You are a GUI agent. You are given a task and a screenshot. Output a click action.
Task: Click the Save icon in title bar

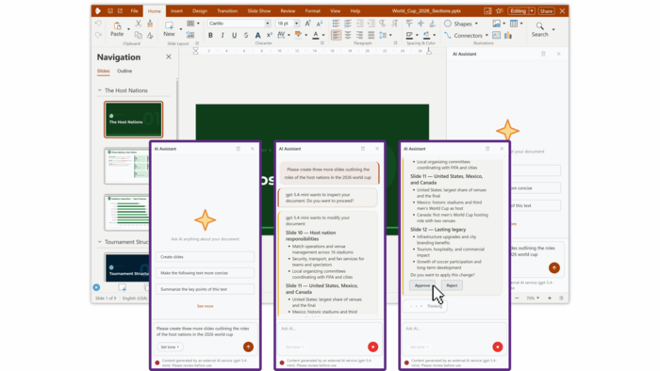click(110, 11)
